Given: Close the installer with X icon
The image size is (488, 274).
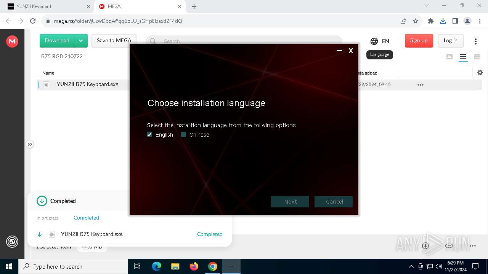Looking at the screenshot, I should tap(351, 50).
